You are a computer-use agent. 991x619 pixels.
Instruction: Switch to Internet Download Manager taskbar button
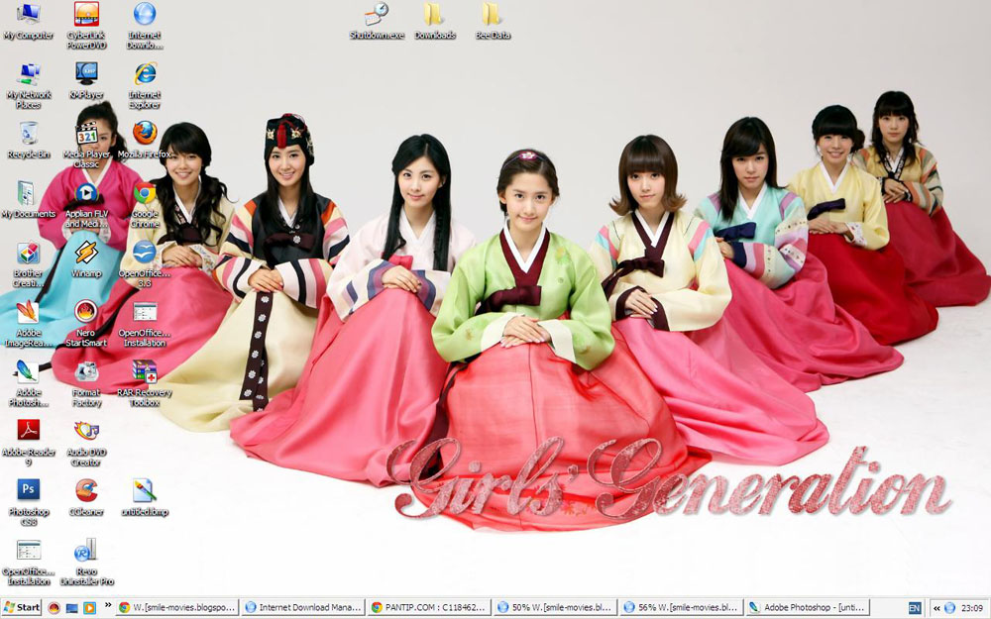(304, 608)
